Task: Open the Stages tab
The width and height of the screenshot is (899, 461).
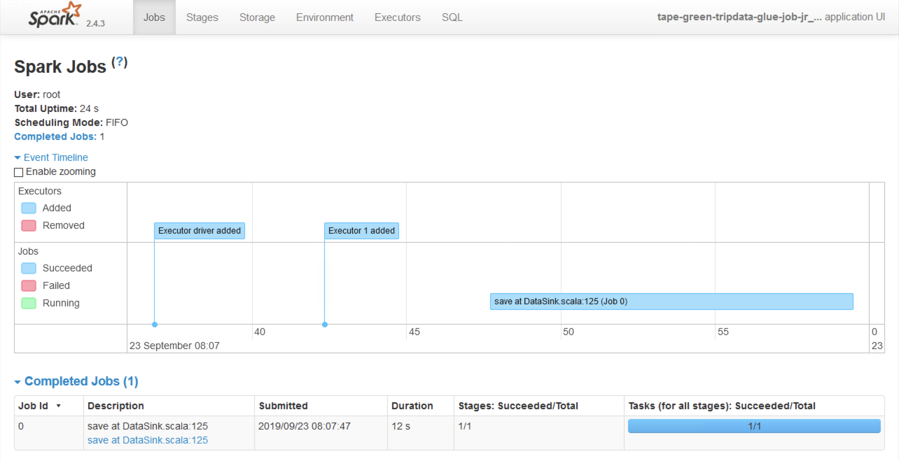Action: pyautogui.click(x=202, y=17)
